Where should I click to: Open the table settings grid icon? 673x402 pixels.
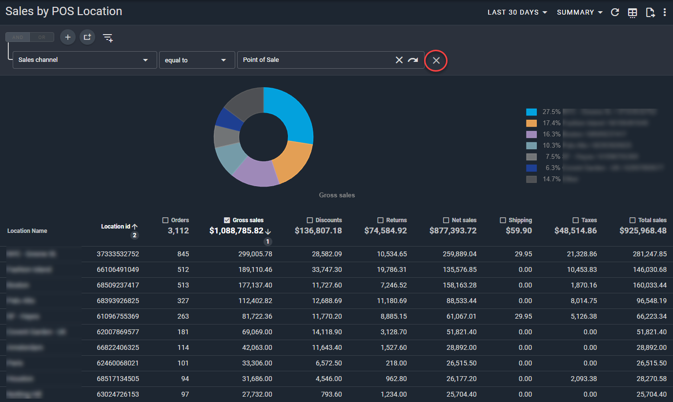click(x=632, y=12)
